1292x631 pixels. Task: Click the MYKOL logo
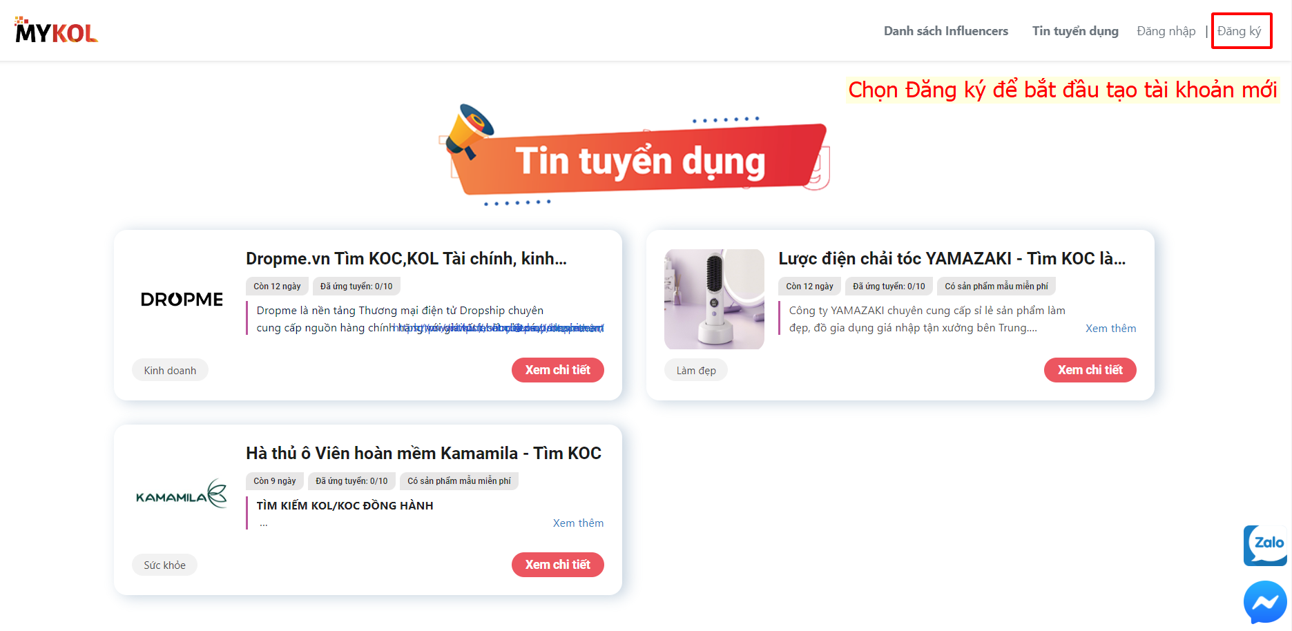tap(57, 30)
